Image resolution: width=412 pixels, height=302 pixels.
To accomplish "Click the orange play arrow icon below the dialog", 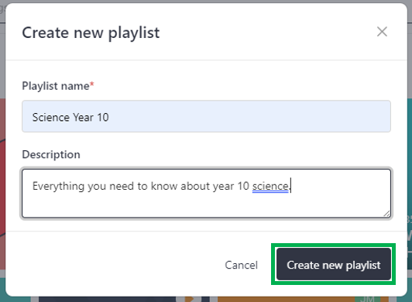I will (193, 299).
